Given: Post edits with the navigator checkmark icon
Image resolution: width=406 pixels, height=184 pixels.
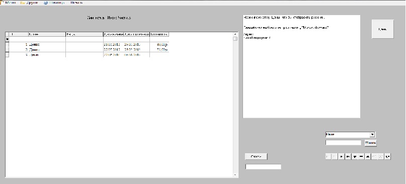Looking at the screenshot, I should point(374,156).
